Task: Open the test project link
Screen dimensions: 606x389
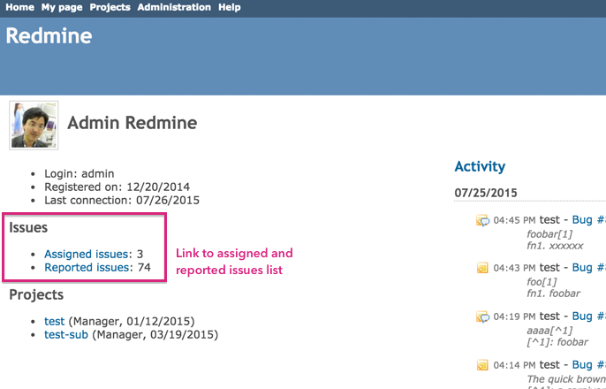Action: tap(54, 321)
